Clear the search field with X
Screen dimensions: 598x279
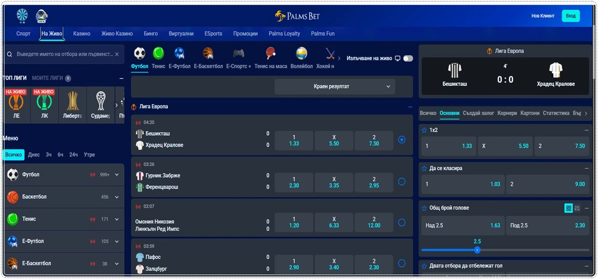pos(117,54)
